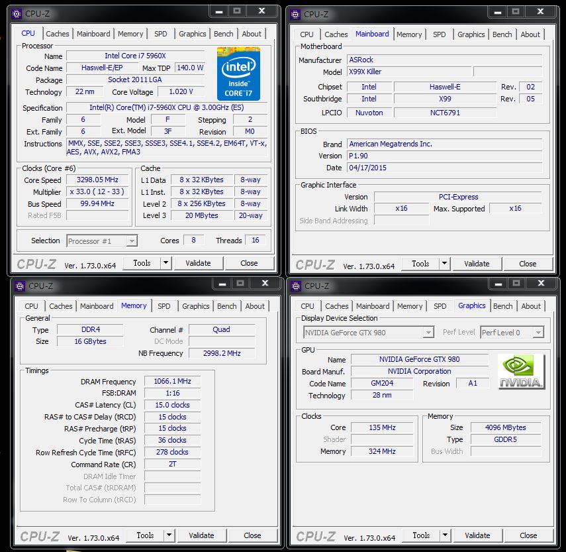Click Close button in CPU window
Image resolution: width=566 pixels, height=552 pixels.
tap(249, 263)
